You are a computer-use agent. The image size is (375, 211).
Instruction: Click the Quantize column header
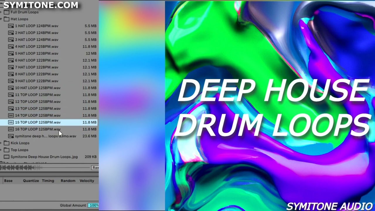coord(31,181)
